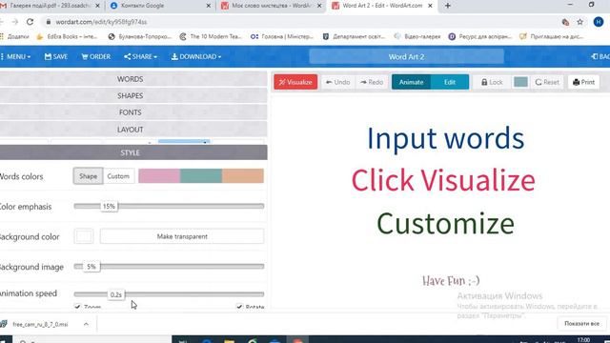Click Make transparent button

pyautogui.click(x=182, y=236)
